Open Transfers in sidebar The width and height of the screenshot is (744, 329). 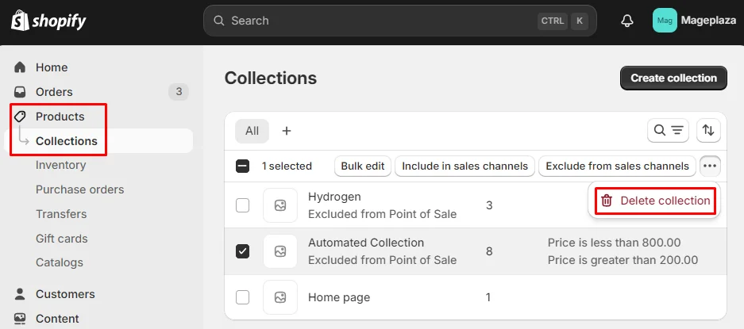(x=61, y=214)
